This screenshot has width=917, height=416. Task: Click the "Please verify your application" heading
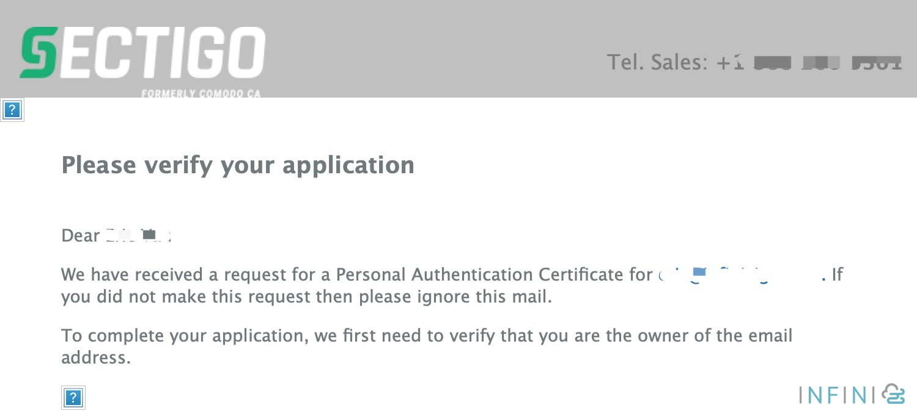[238, 165]
